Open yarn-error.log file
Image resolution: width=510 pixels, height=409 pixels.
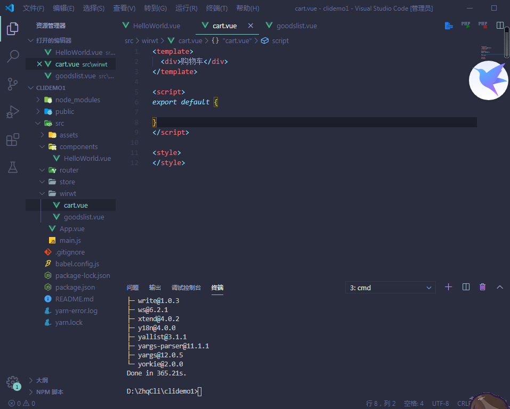[76, 310]
